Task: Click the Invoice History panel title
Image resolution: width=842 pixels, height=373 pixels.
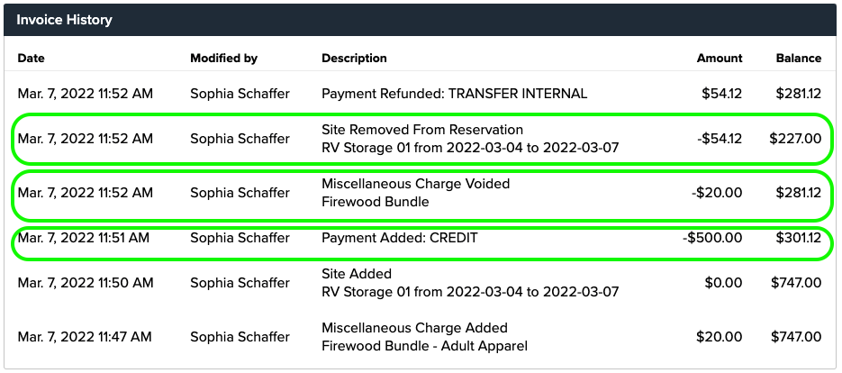Action: coord(64,19)
